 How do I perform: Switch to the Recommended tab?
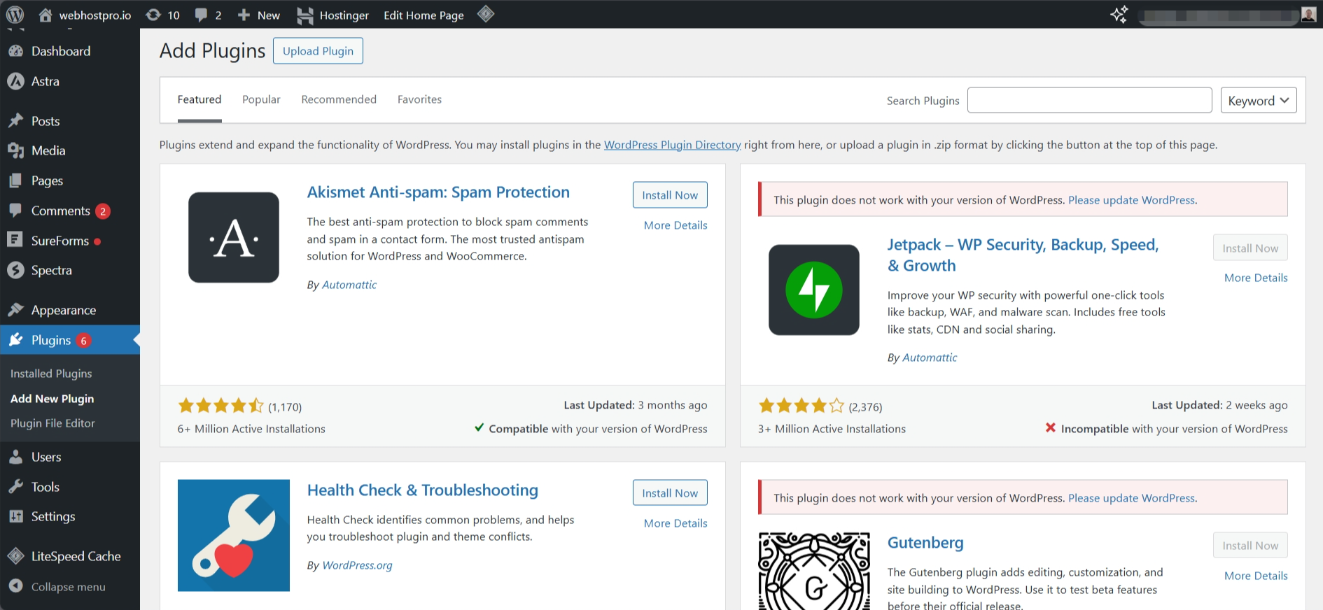pos(339,100)
